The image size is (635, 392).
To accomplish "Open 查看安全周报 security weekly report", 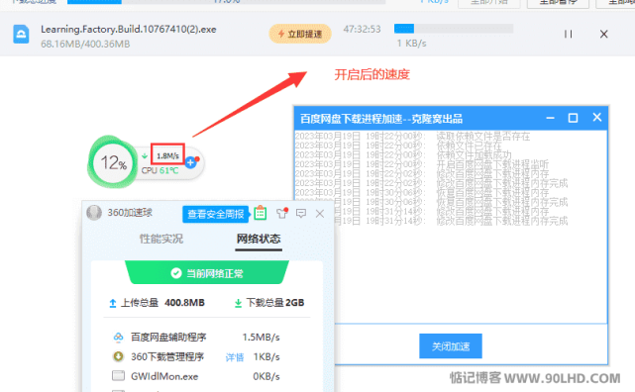I will pos(215,214).
